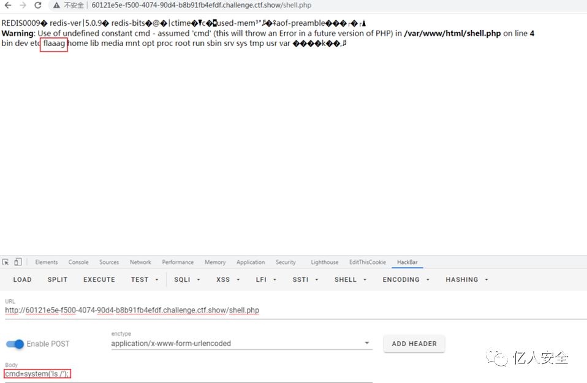Click the Body field with cmd=system
Viewport: 587px width, 383px height.
pos(189,374)
